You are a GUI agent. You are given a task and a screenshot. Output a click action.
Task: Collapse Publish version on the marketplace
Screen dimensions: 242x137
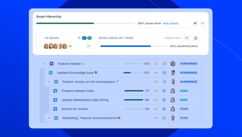click(x=49, y=82)
